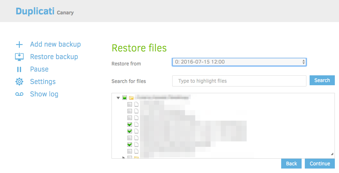Click the document icon of first file row
Viewport: 339px width, 173px height.
(x=136, y=104)
